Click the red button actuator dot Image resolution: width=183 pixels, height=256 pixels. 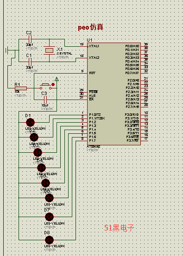(53, 84)
